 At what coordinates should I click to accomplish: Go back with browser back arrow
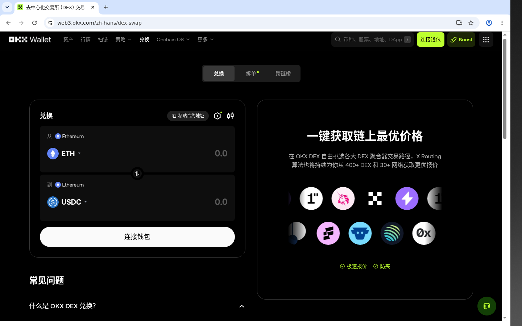coord(8,23)
